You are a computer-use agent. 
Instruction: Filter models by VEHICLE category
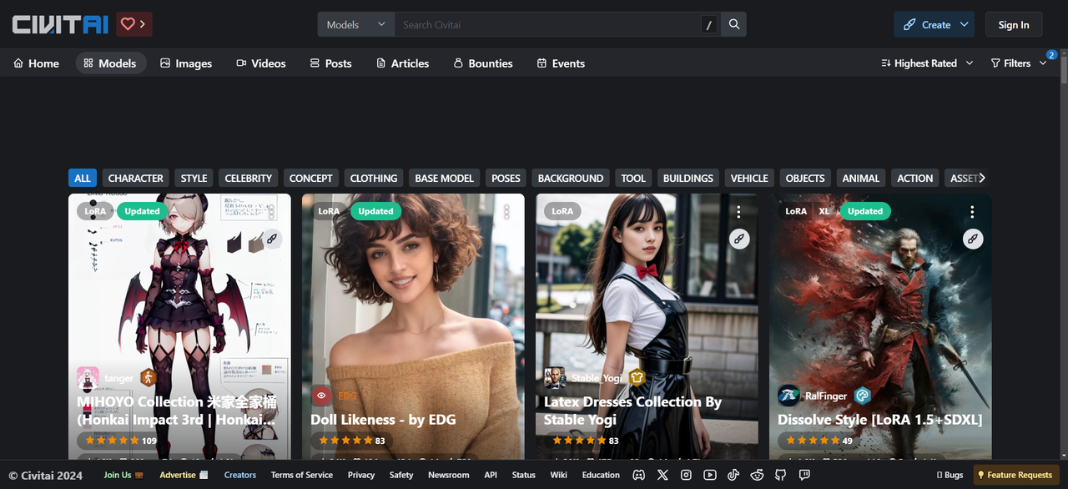tap(749, 178)
